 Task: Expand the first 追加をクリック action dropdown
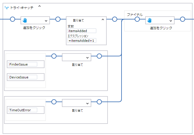pyautogui.click(x=46, y=21)
